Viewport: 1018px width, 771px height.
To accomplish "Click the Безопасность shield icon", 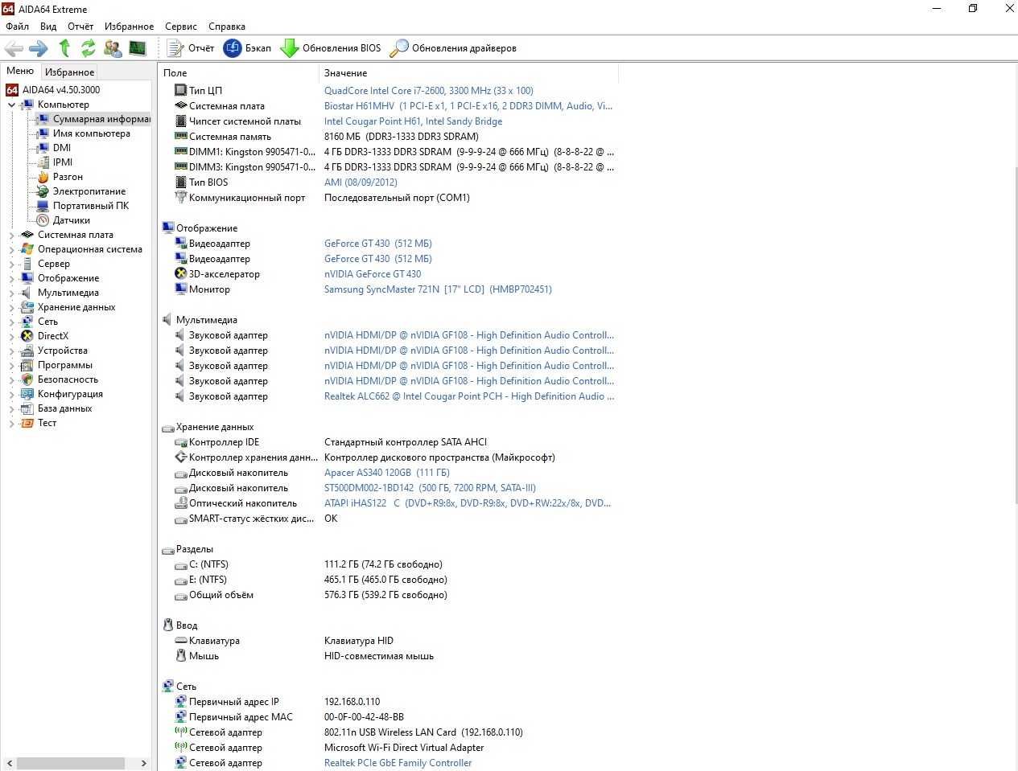I will [x=27, y=379].
